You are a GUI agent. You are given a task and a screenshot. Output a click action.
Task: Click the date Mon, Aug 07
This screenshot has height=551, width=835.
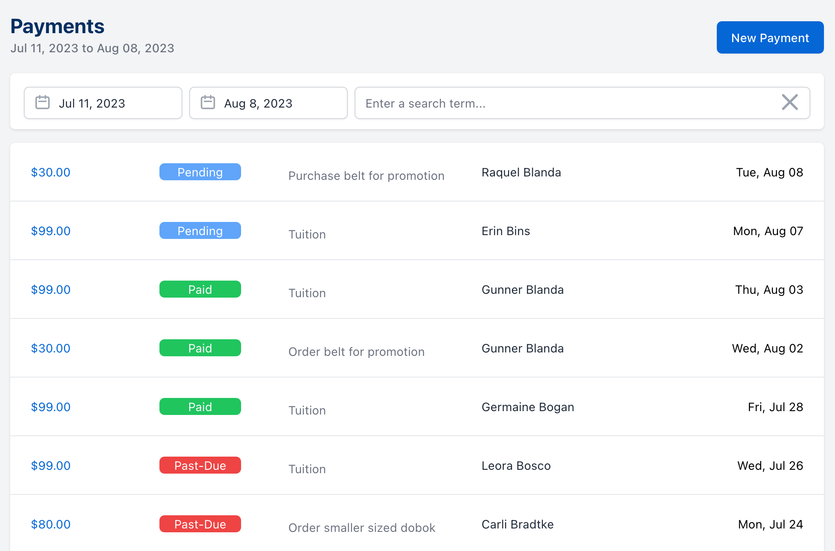point(768,231)
